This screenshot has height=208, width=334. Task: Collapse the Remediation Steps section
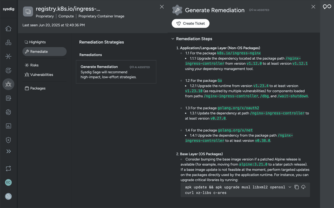coord(173,39)
